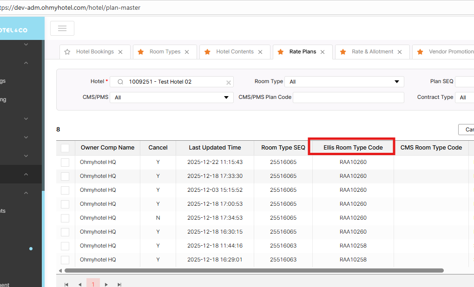Switch to the Hotel Contents tab
This screenshot has width=474, height=287.
pyautogui.click(x=235, y=52)
